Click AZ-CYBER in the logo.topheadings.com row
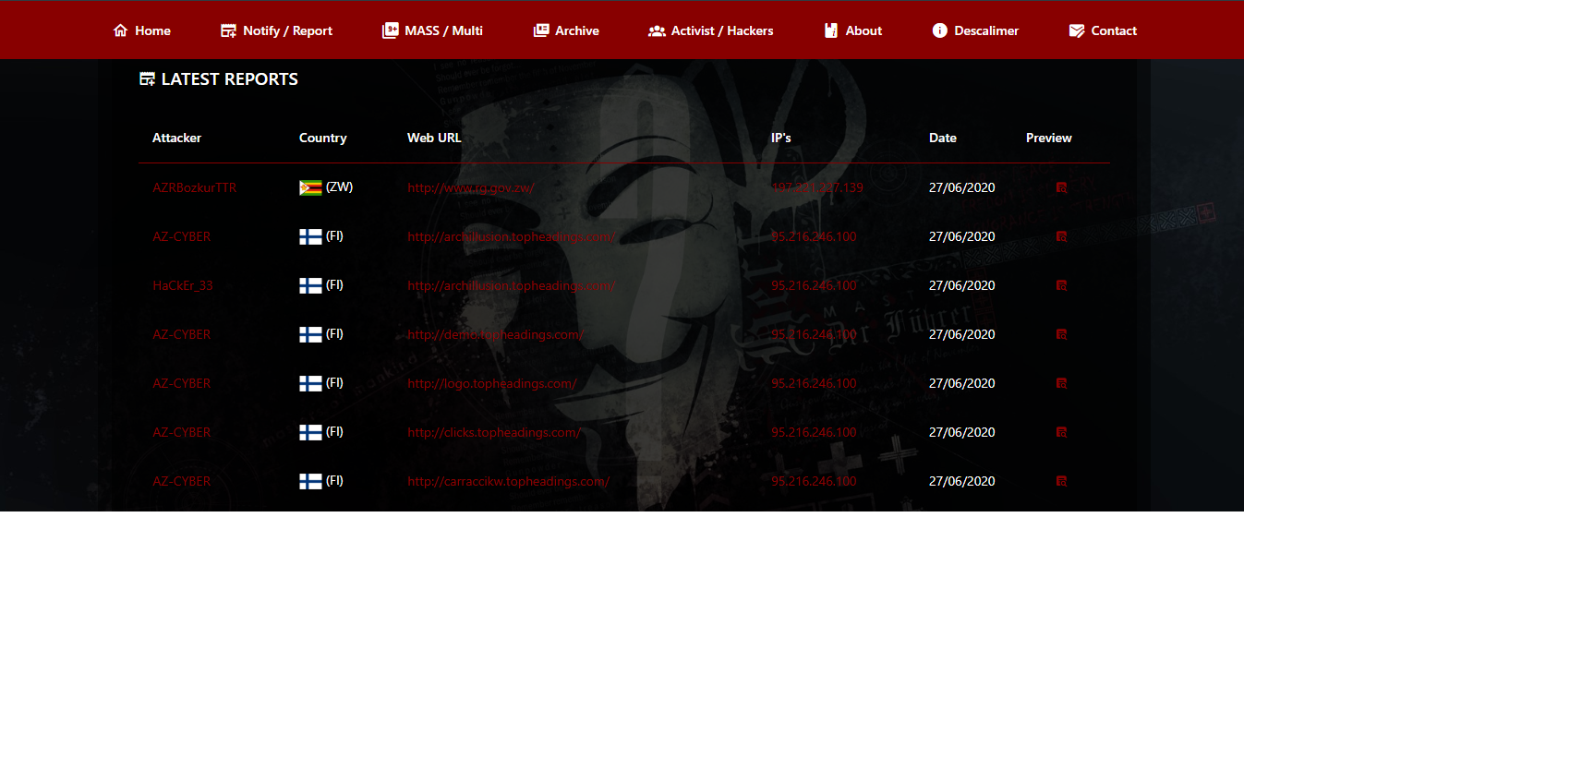 coord(182,383)
